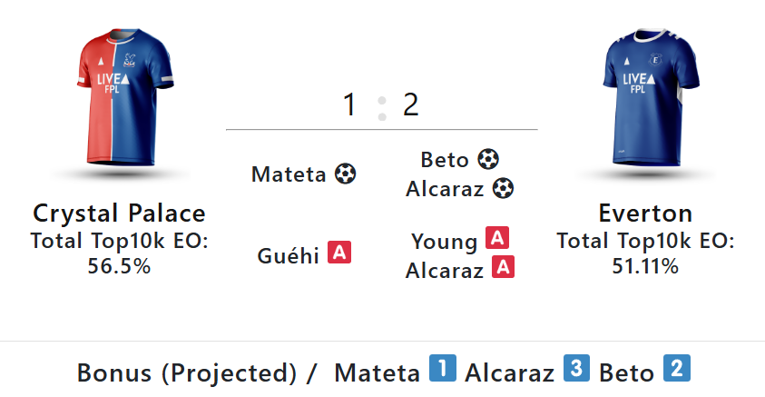
Task: Click the red assist badge beside Young
Action: tap(497, 238)
